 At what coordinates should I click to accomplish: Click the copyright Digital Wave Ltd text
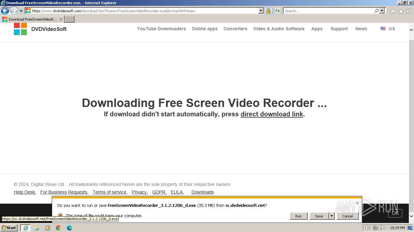[x=39, y=184]
